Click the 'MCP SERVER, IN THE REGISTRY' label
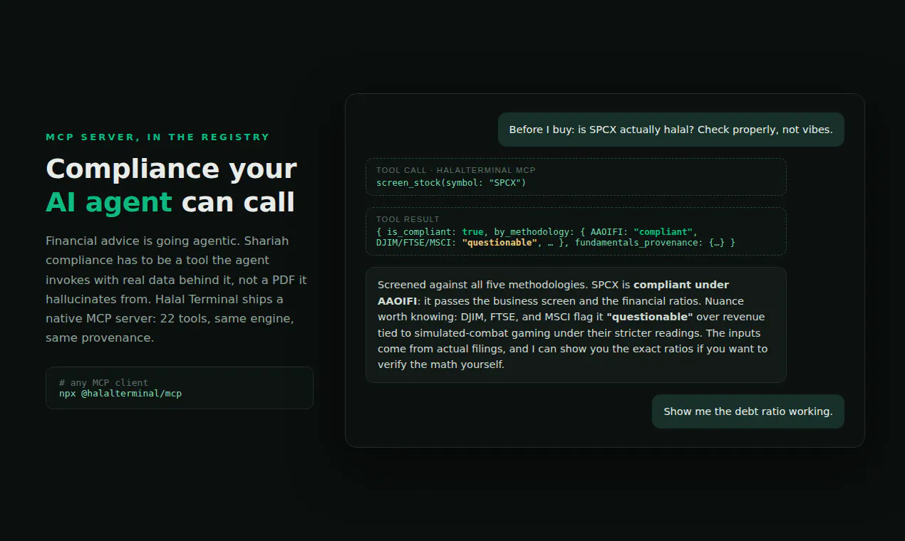This screenshot has height=541, width=905. (x=157, y=137)
